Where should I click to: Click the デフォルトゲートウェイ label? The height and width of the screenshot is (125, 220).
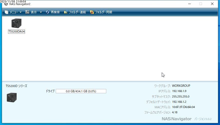pyautogui.click(x=158, y=102)
